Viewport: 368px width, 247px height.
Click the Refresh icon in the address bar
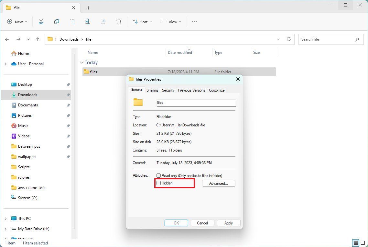pos(289,39)
